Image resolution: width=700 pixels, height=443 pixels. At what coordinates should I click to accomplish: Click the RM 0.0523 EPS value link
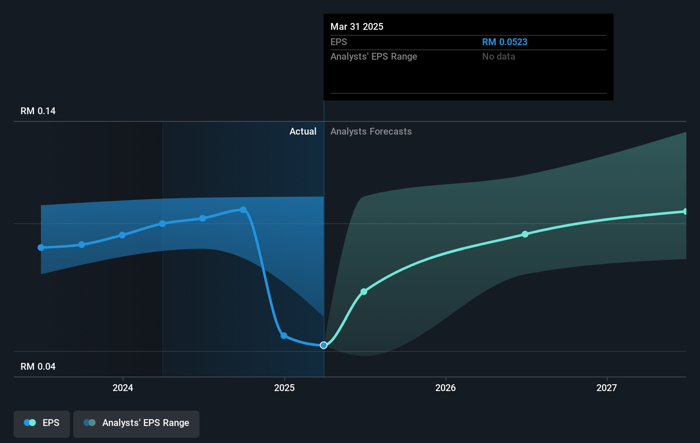tap(504, 42)
